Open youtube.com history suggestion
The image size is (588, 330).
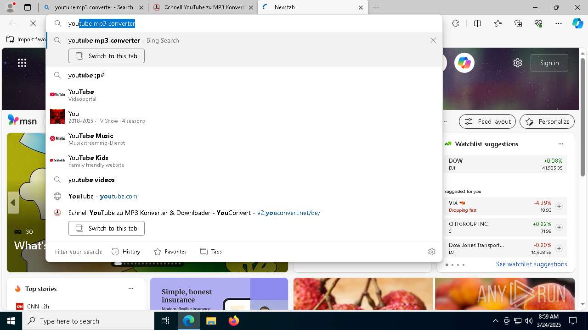[x=244, y=196]
